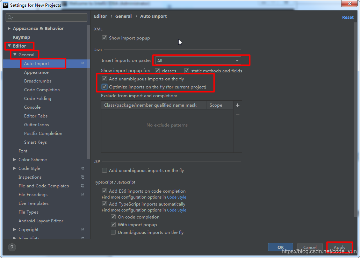Collapse the General tree node arrow
This screenshot has width=360, height=258.
[x=15, y=55]
